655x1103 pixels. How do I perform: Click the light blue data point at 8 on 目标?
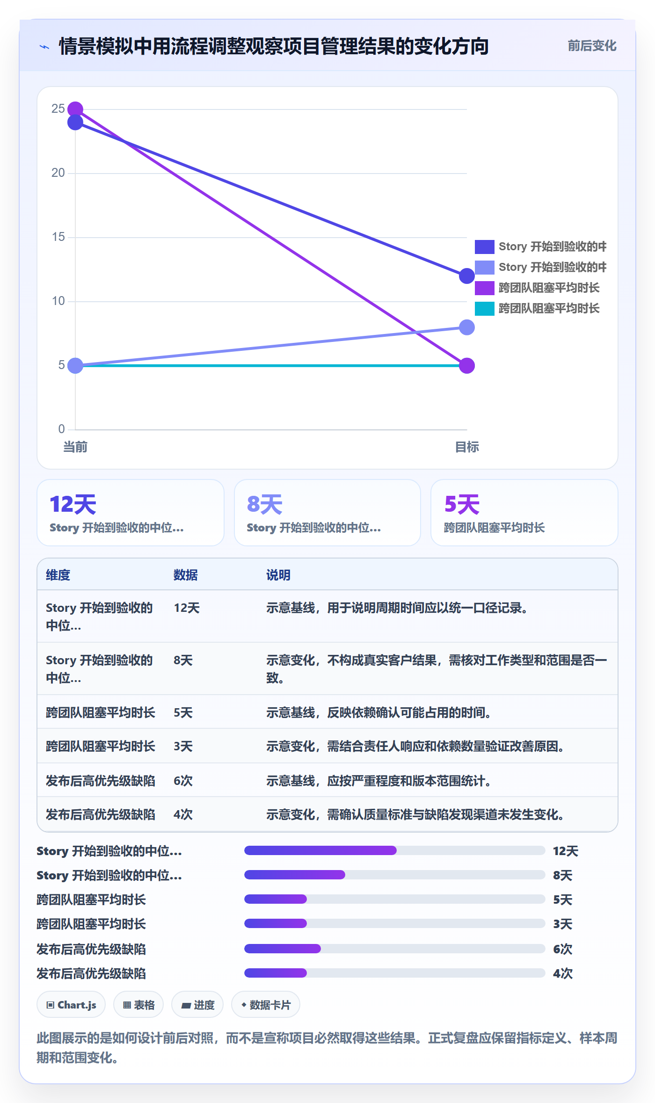(x=466, y=327)
